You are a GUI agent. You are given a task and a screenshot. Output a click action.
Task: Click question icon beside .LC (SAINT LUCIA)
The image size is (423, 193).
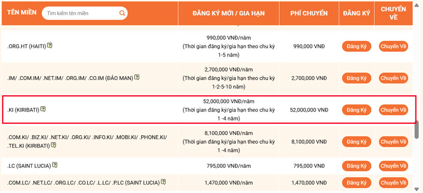55,164
